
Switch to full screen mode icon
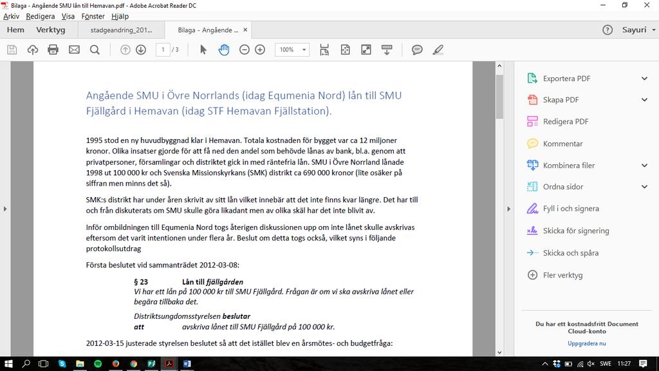(x=366, y=50)
